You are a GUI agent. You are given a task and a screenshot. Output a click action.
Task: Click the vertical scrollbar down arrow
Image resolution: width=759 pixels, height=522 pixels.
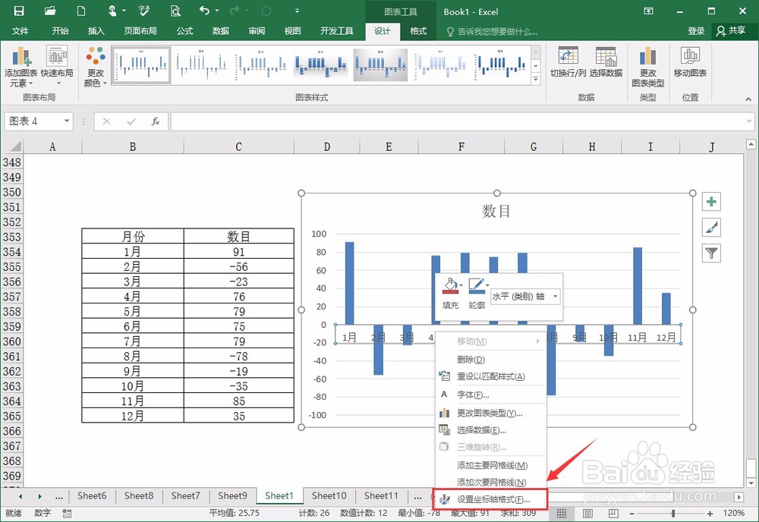[x=751, y=483]
